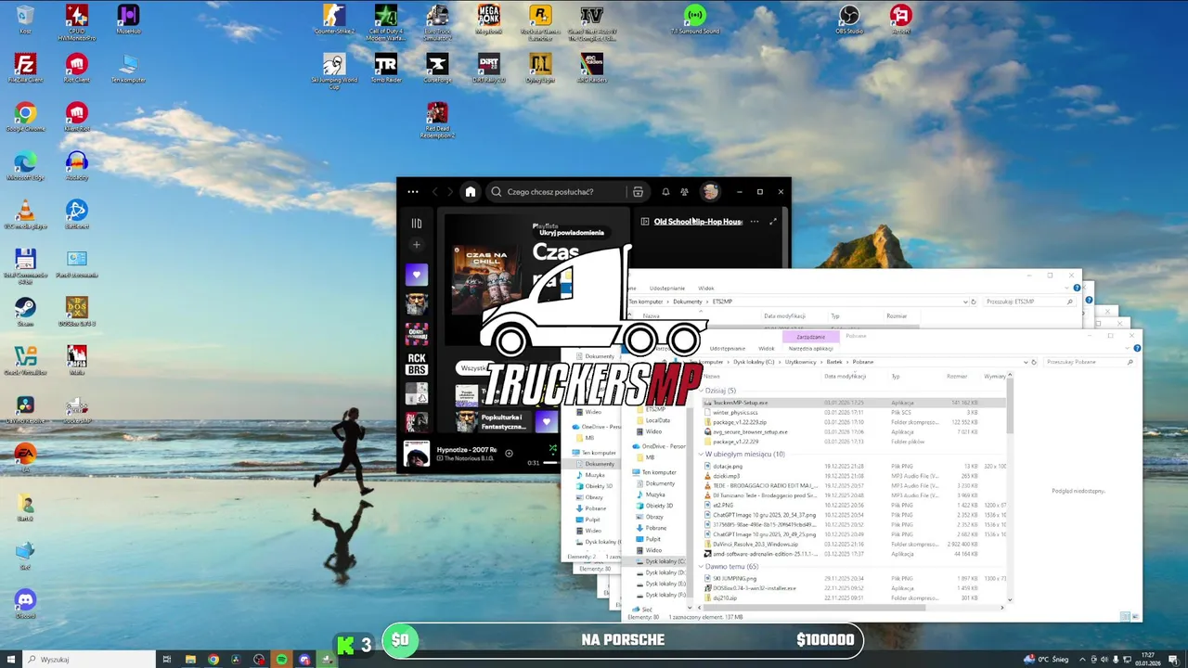This screenshot has height=668, width=1188.
Task: Open Euro Truck Simulator 2 desktop icon
Action: tap(437, 22)
